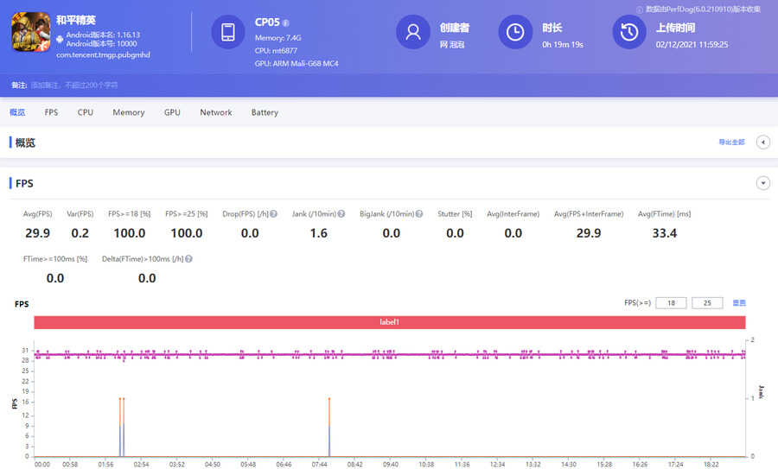Open the GPU tab

click(x=172, y=112)
